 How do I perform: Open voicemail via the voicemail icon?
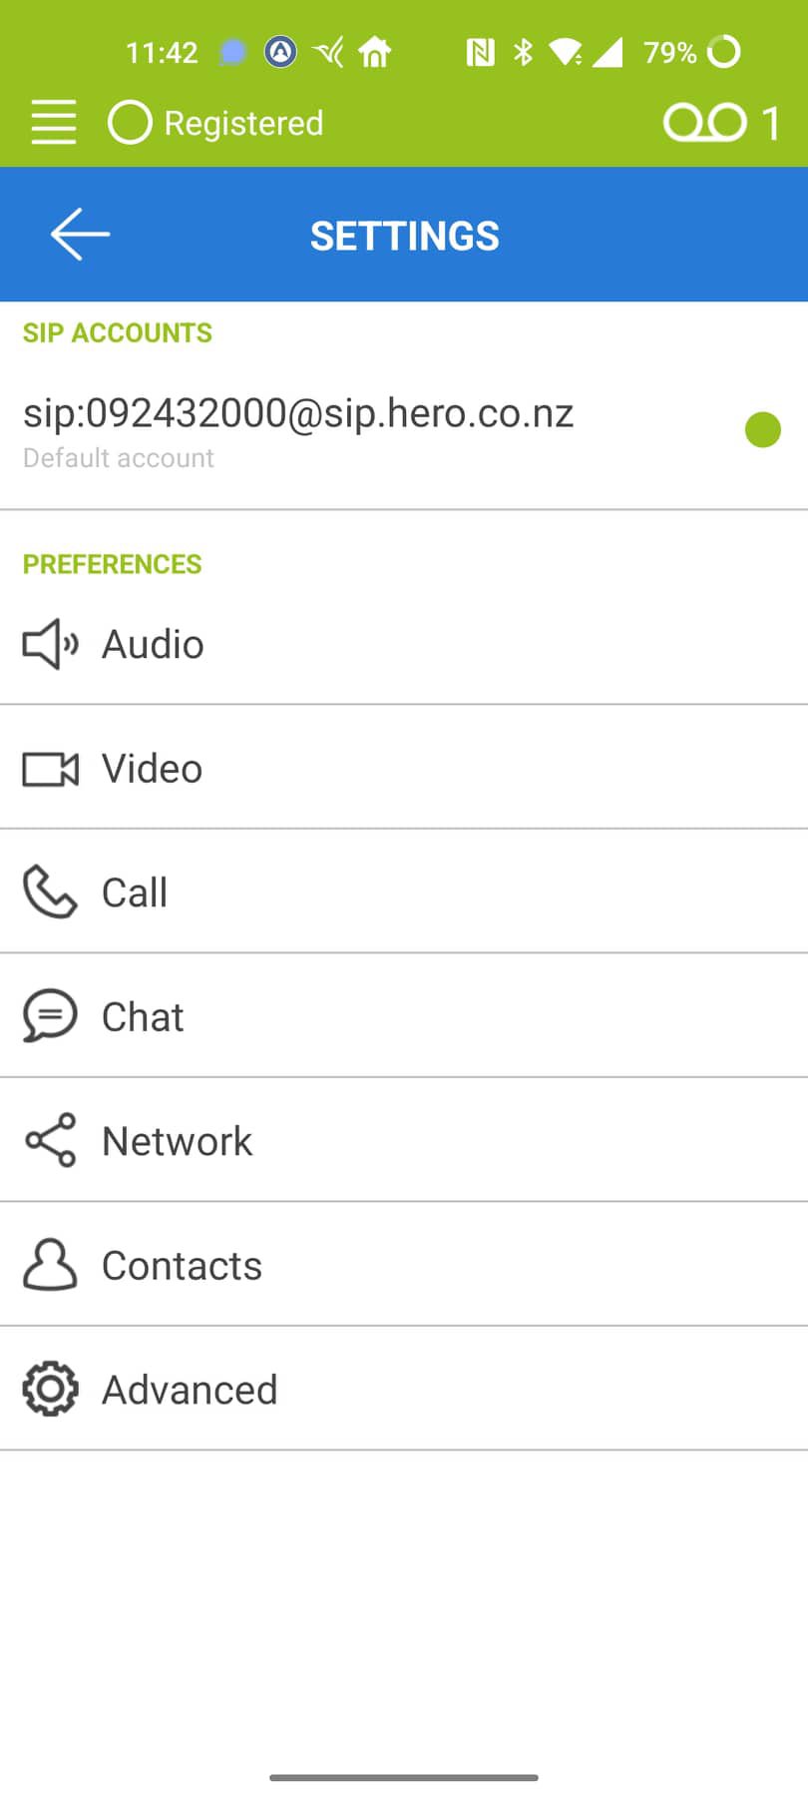[x=704, y=123]
